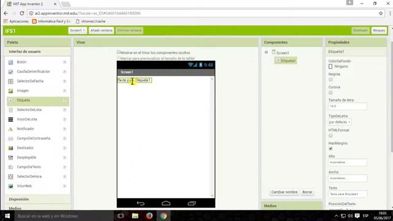This screenshot has height=221, width=393.
Task: Open the chrome://cache bookmark
Action: [90, 21]
